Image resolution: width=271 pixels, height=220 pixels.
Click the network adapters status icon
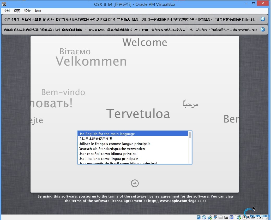click(x=215, y=217)
